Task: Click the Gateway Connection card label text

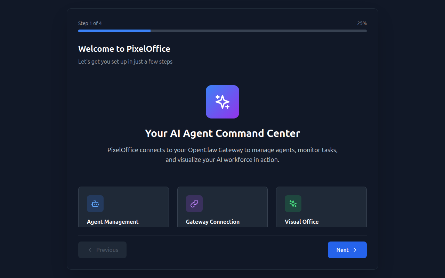Action: pyautogui.click(x=212, y=222)
